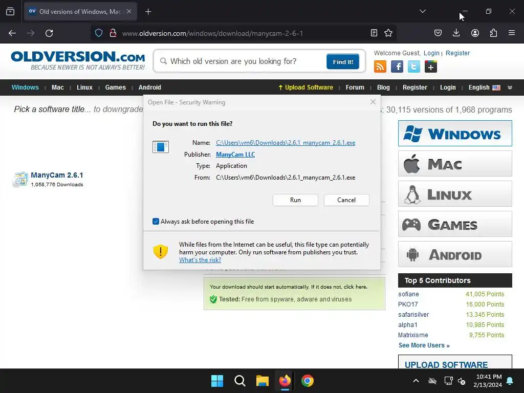
Task: Select the Mac nav menu item
Action: (x=57, y=87)
